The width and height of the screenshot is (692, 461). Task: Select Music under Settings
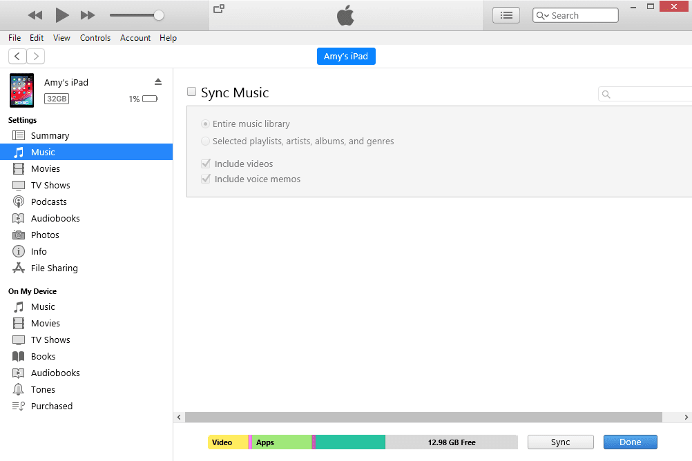[86, 153]
